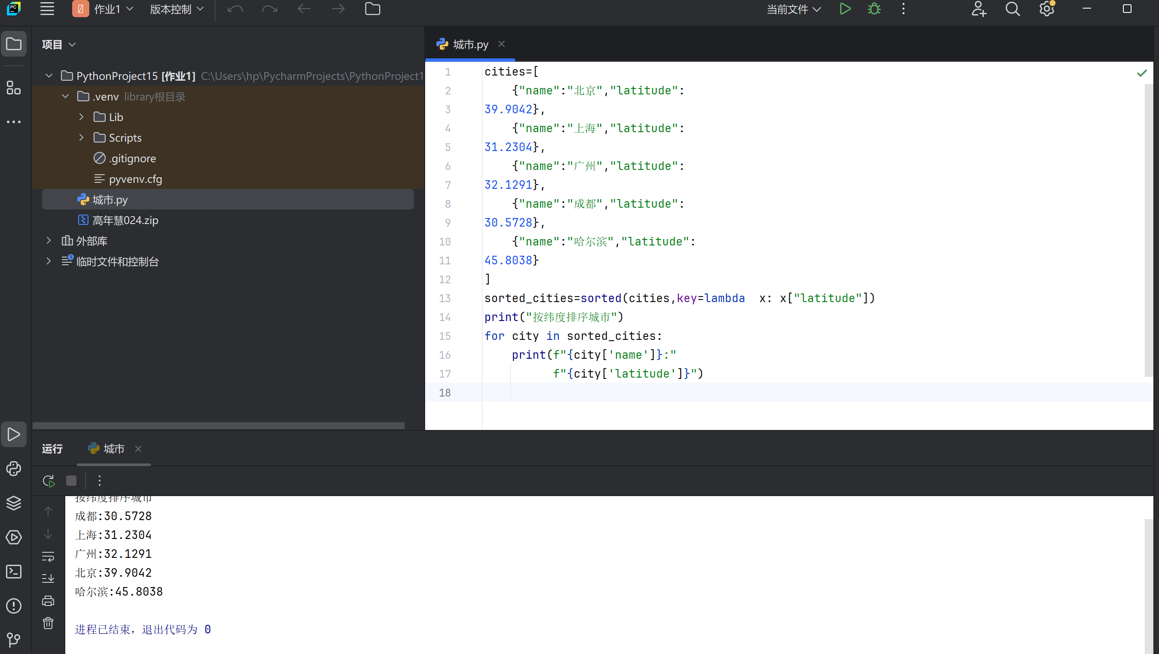Toggle scroll to end of output

coord(48,578)
